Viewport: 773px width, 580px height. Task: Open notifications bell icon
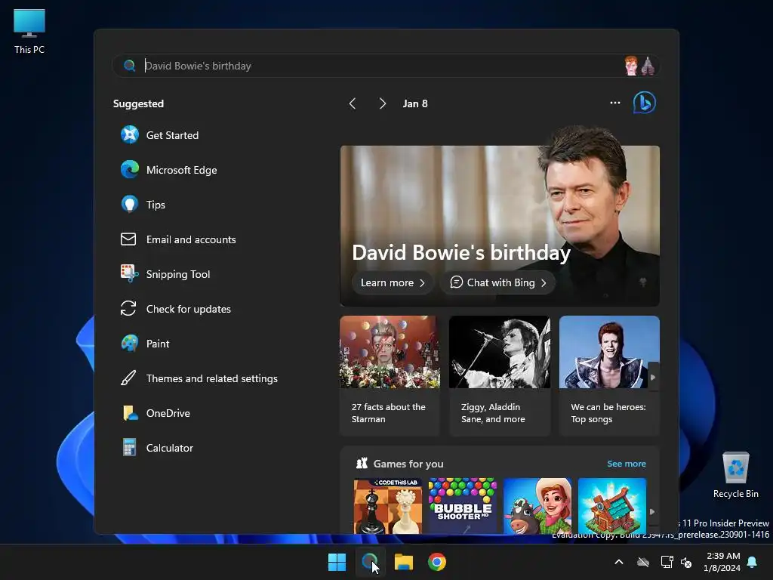point(753,562)
